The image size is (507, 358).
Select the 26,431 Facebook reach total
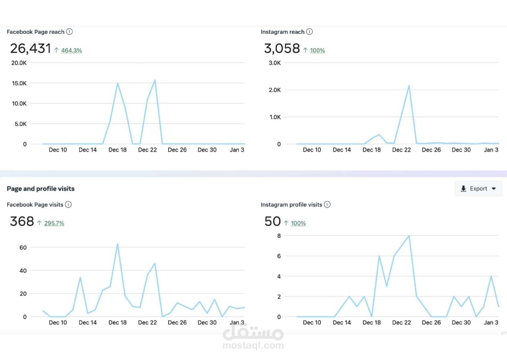click(x=30, y=49)
